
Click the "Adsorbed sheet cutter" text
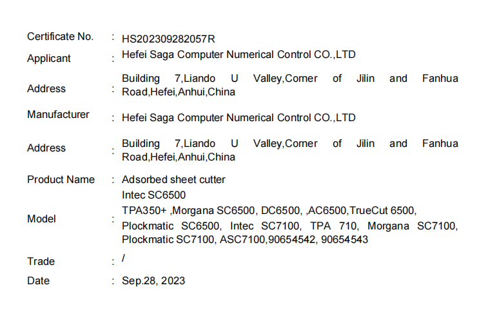coord(173,180)
